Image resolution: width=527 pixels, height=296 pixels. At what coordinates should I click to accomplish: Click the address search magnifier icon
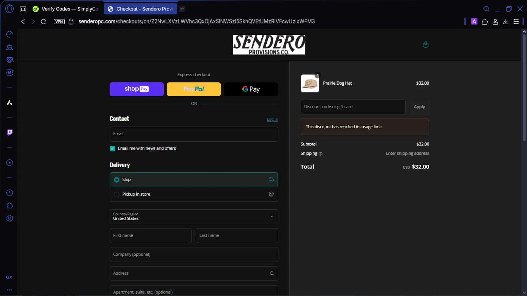point(272,273)
